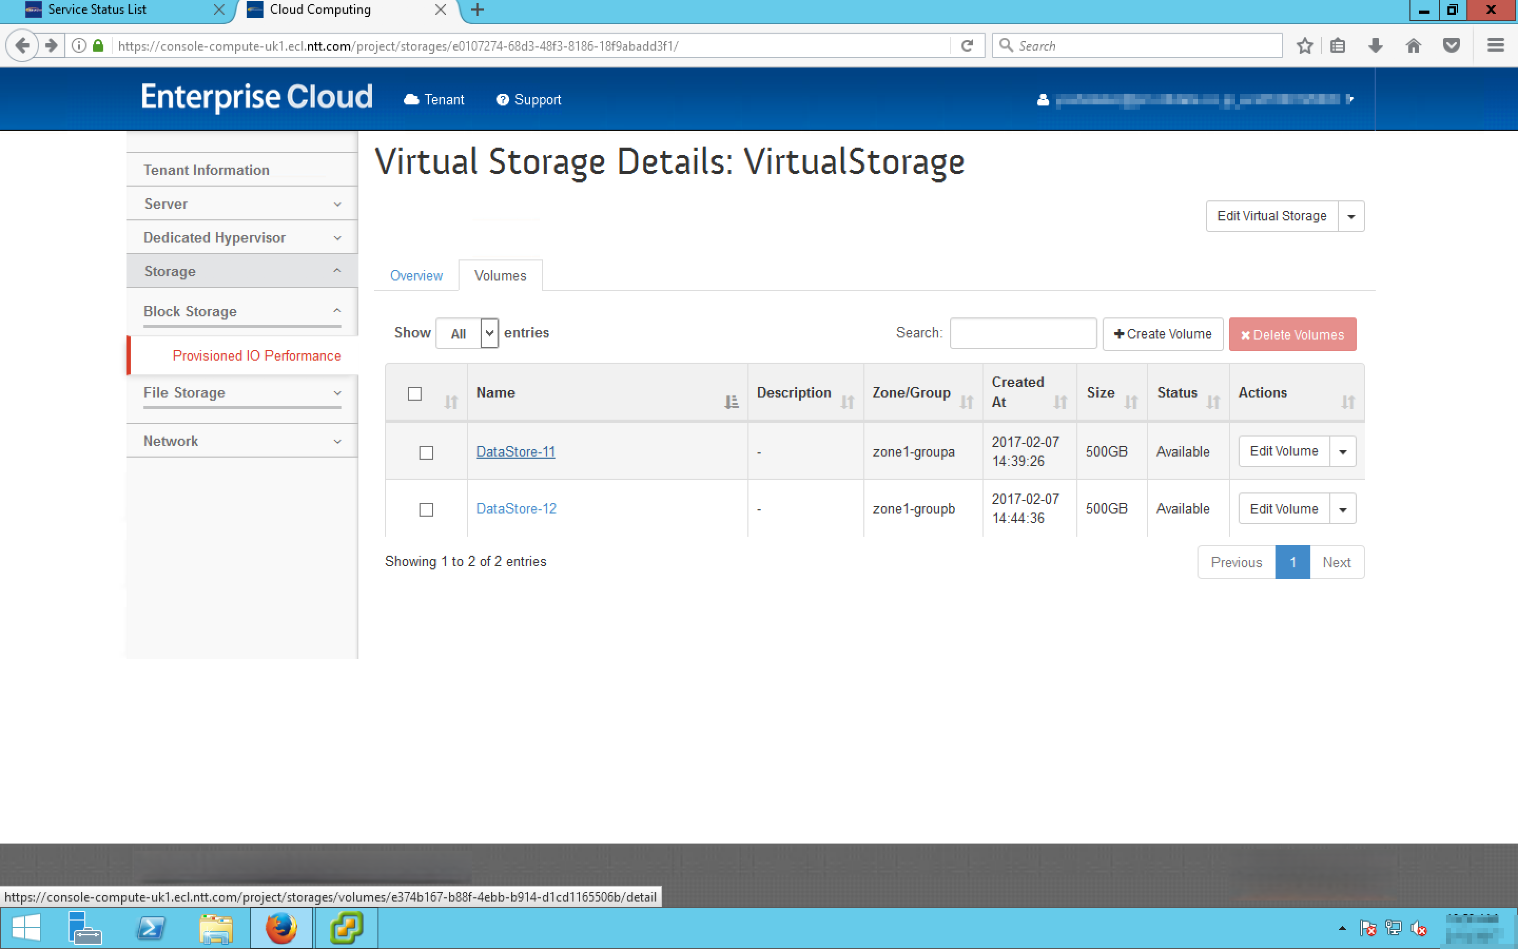Expand the Edit Virtual Storage dropdown arrow

click(1351, 217)
